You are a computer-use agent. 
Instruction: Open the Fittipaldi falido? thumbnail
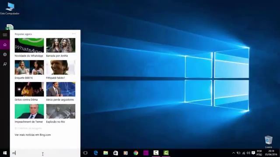61,67
